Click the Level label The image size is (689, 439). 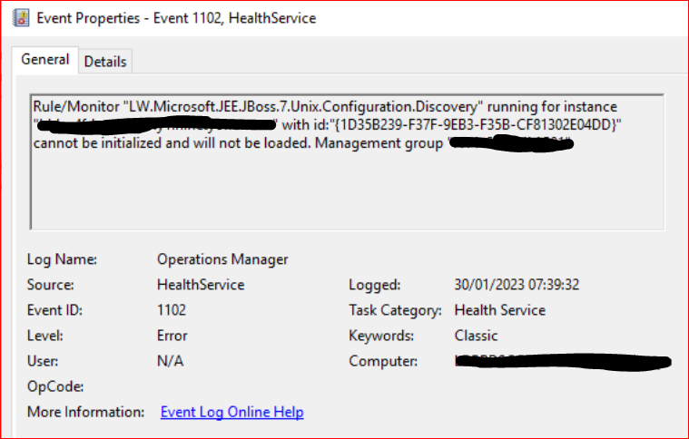click(45, 336)
